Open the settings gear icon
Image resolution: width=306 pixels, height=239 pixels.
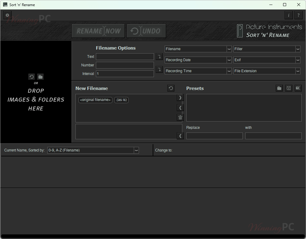point(8,15)
